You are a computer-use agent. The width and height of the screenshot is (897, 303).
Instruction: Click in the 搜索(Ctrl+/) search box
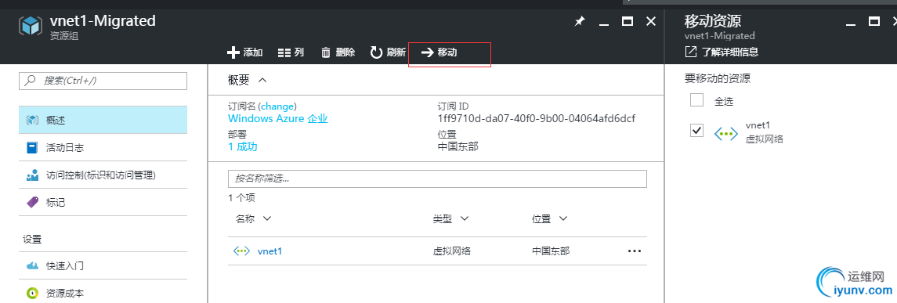coord(103,81)
